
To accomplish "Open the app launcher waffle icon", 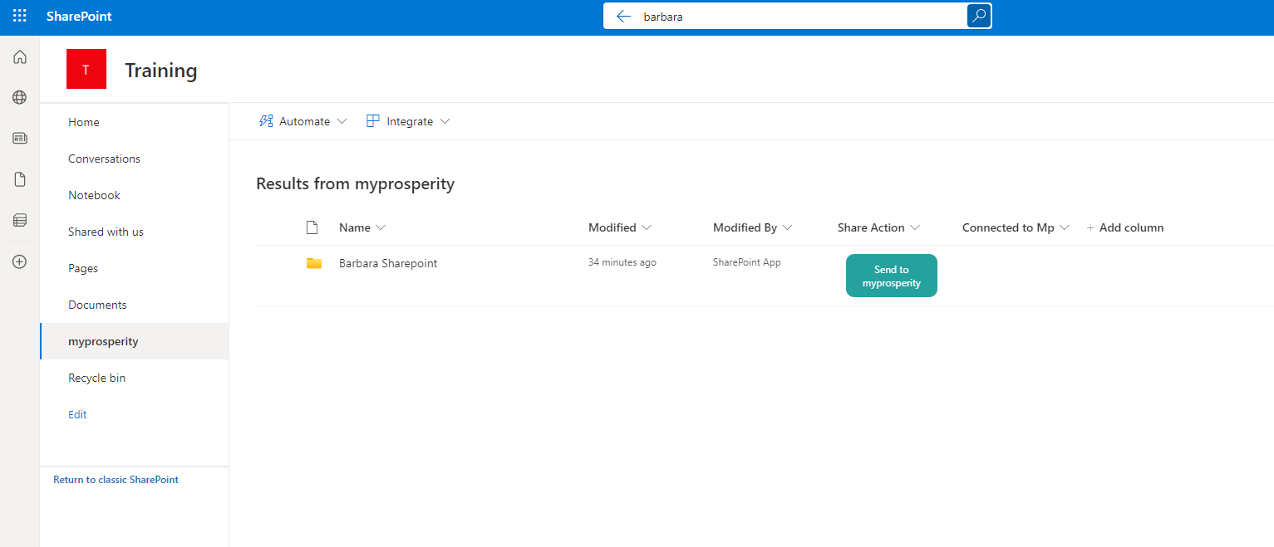I will [20, 16].
